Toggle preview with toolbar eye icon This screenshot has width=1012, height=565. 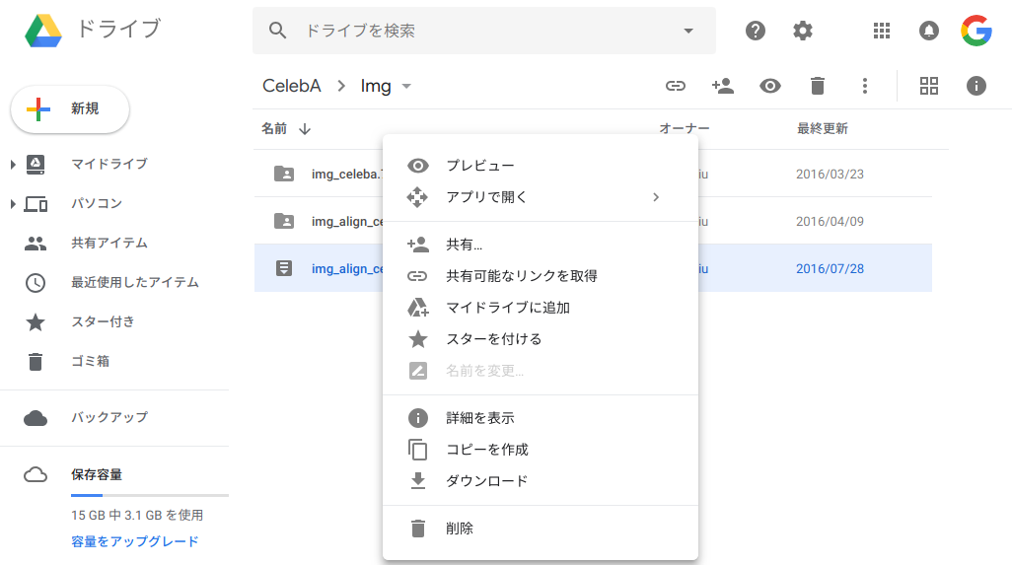(770, 86)
